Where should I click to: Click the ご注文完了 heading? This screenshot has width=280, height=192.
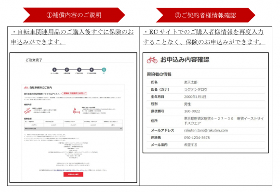tap(34, 60)
